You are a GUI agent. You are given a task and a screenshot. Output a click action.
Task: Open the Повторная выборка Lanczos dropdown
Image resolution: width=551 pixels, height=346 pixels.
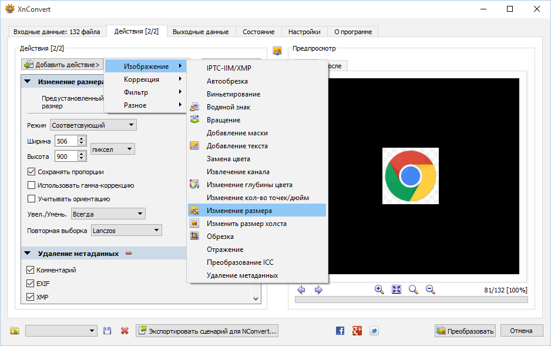pyautogui.click(x=126, y=231)
